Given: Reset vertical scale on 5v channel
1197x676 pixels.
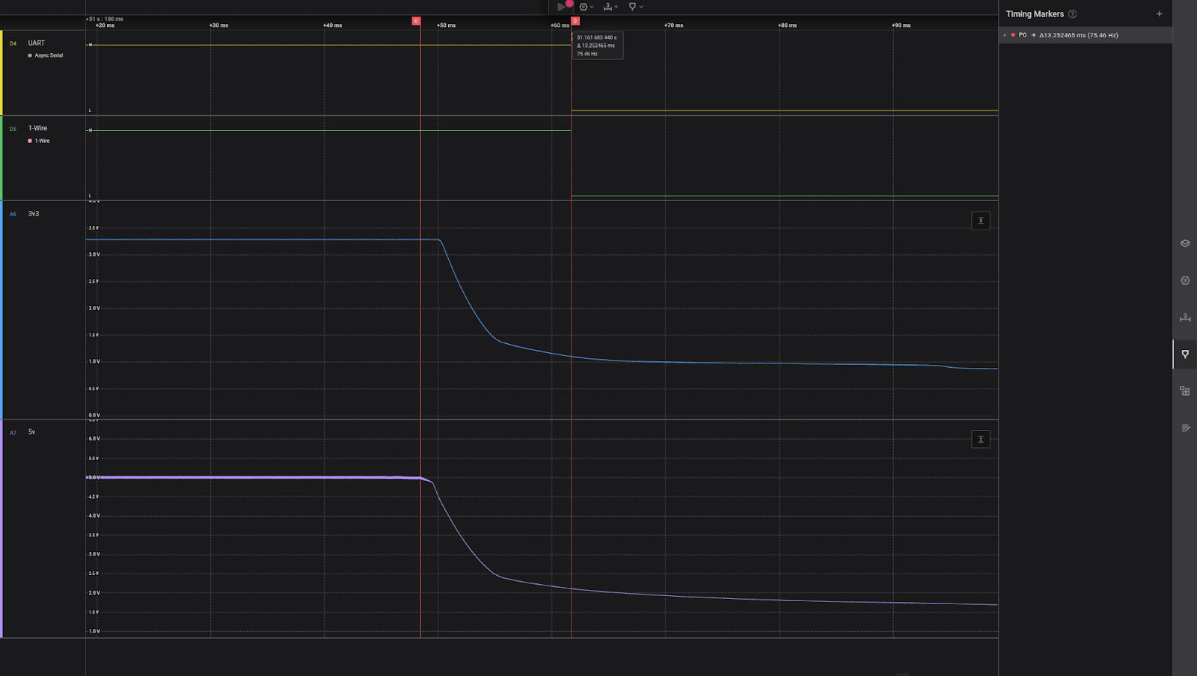Looking at the screenshot, I should tap(980, 439).
